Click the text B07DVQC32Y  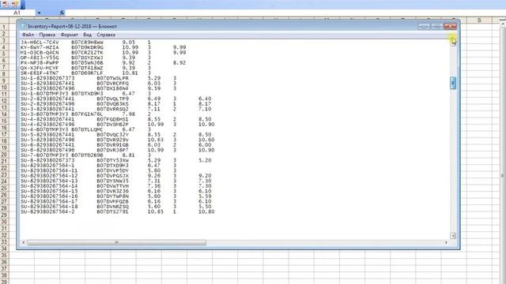pyautogui.click(x=113, y=135)
